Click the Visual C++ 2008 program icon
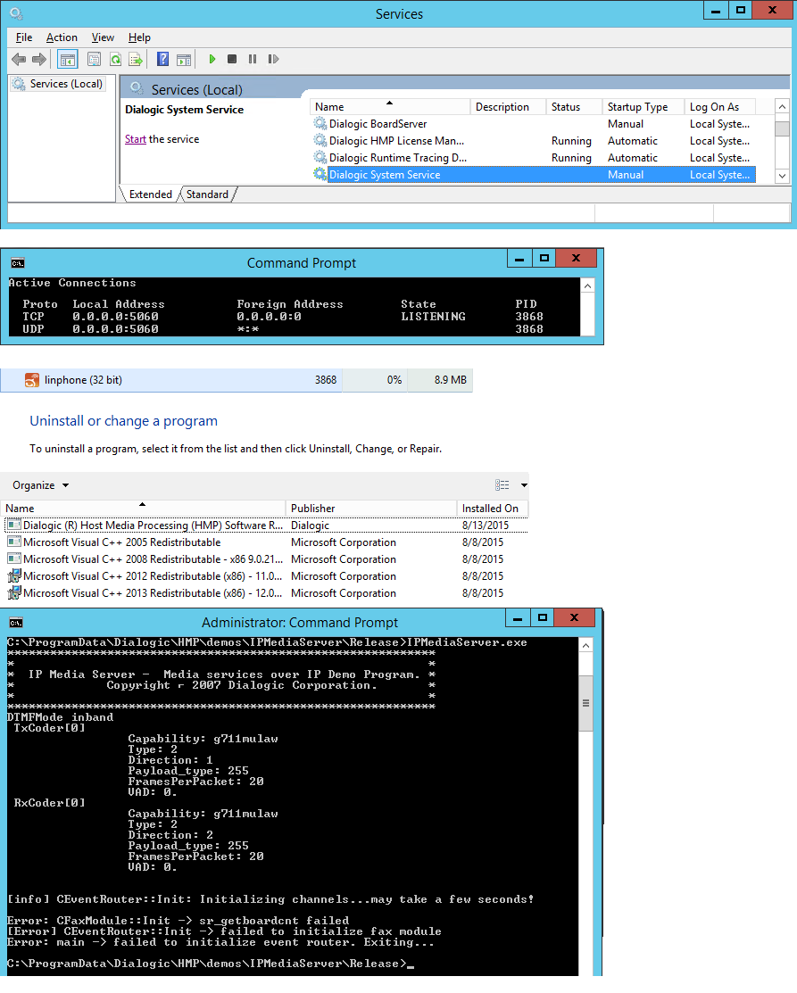 coord(14,559)
